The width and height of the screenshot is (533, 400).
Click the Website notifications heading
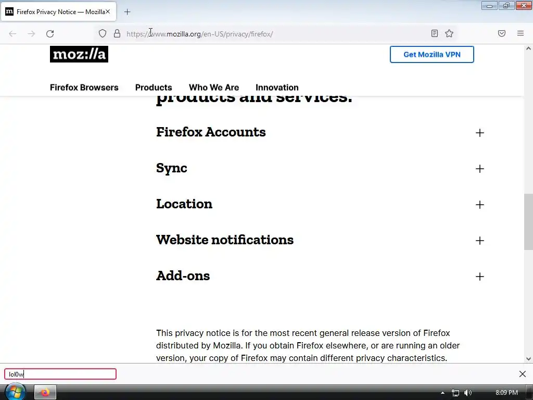[225, 240]
